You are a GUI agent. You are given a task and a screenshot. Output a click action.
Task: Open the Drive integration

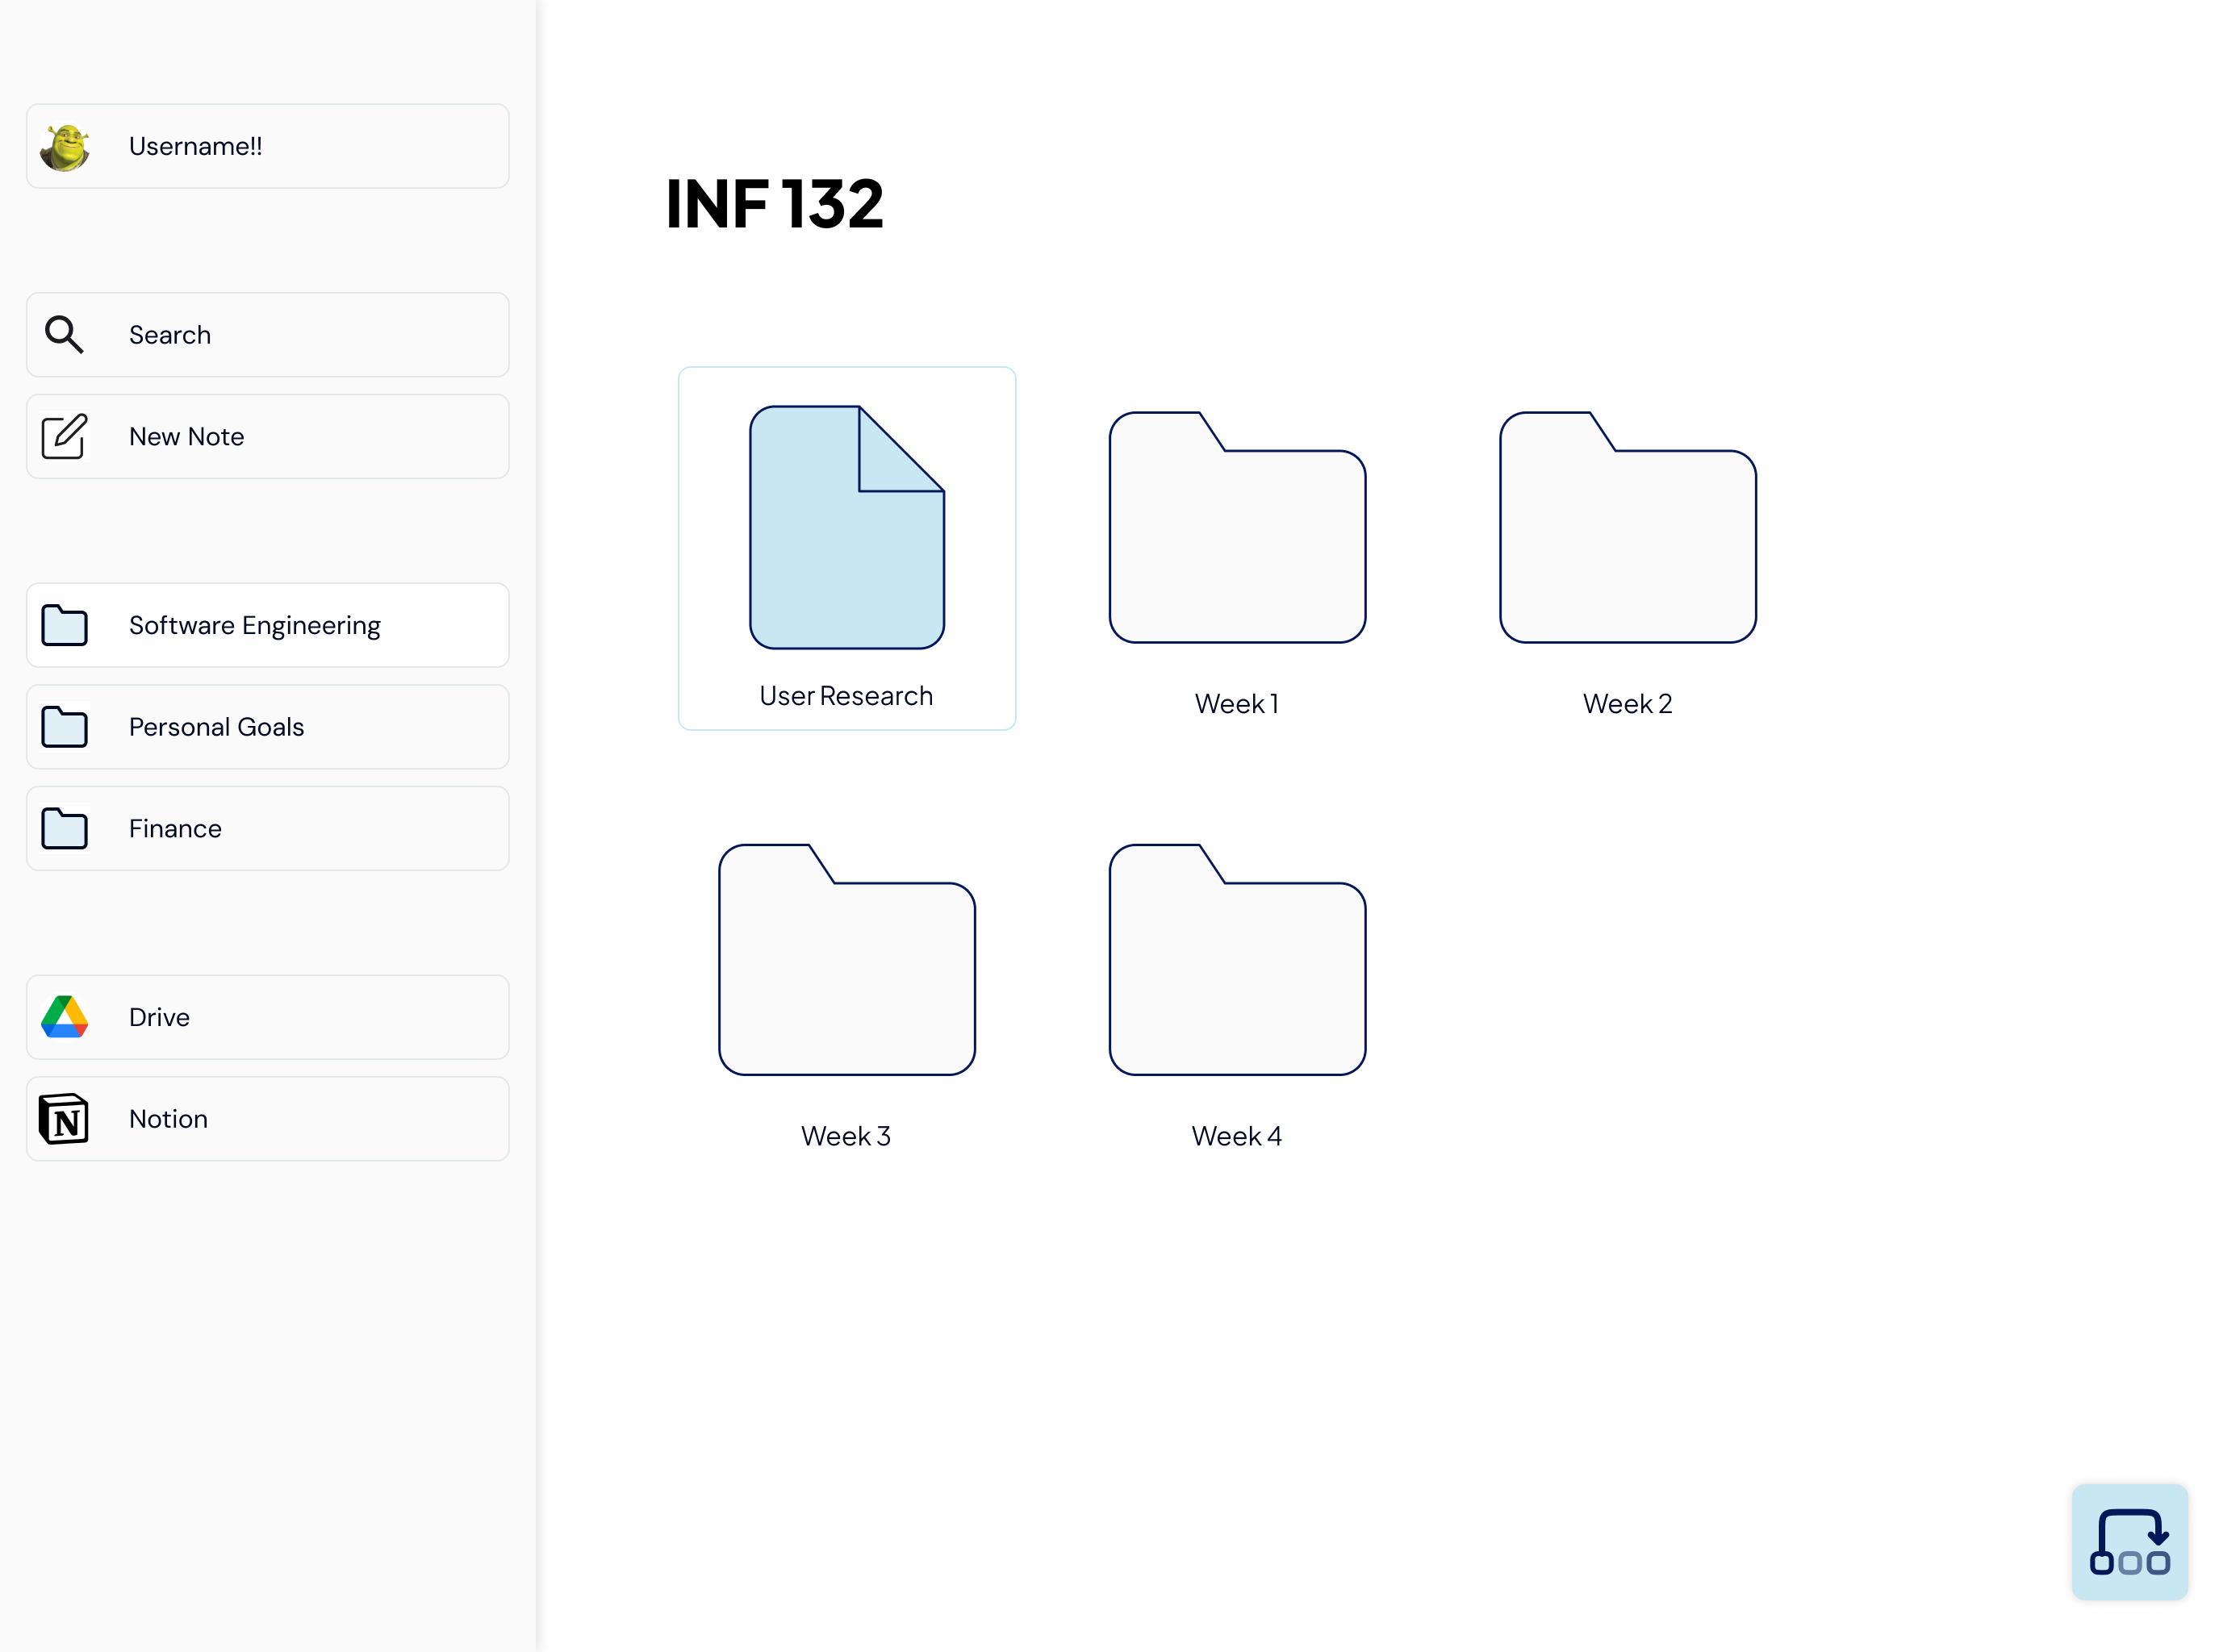pos(268,1018)
